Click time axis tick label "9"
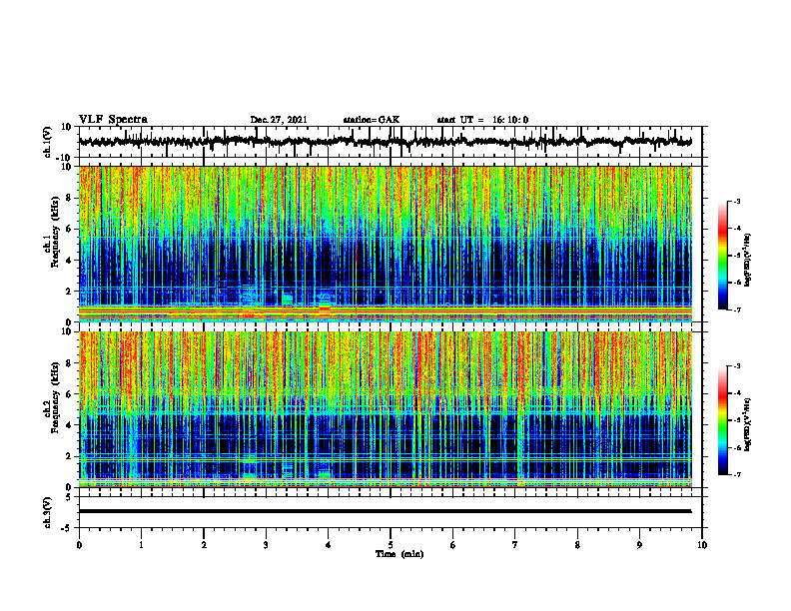The height and width of the screenshot is (611, 791). [639, 545]
